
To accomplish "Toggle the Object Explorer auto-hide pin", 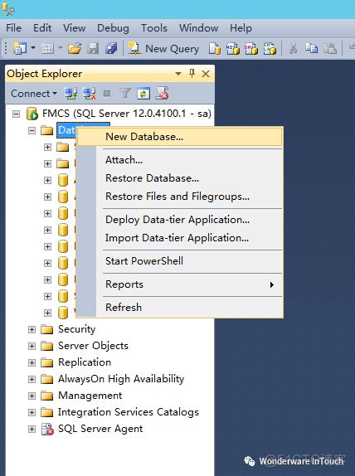I will (192, 73).
